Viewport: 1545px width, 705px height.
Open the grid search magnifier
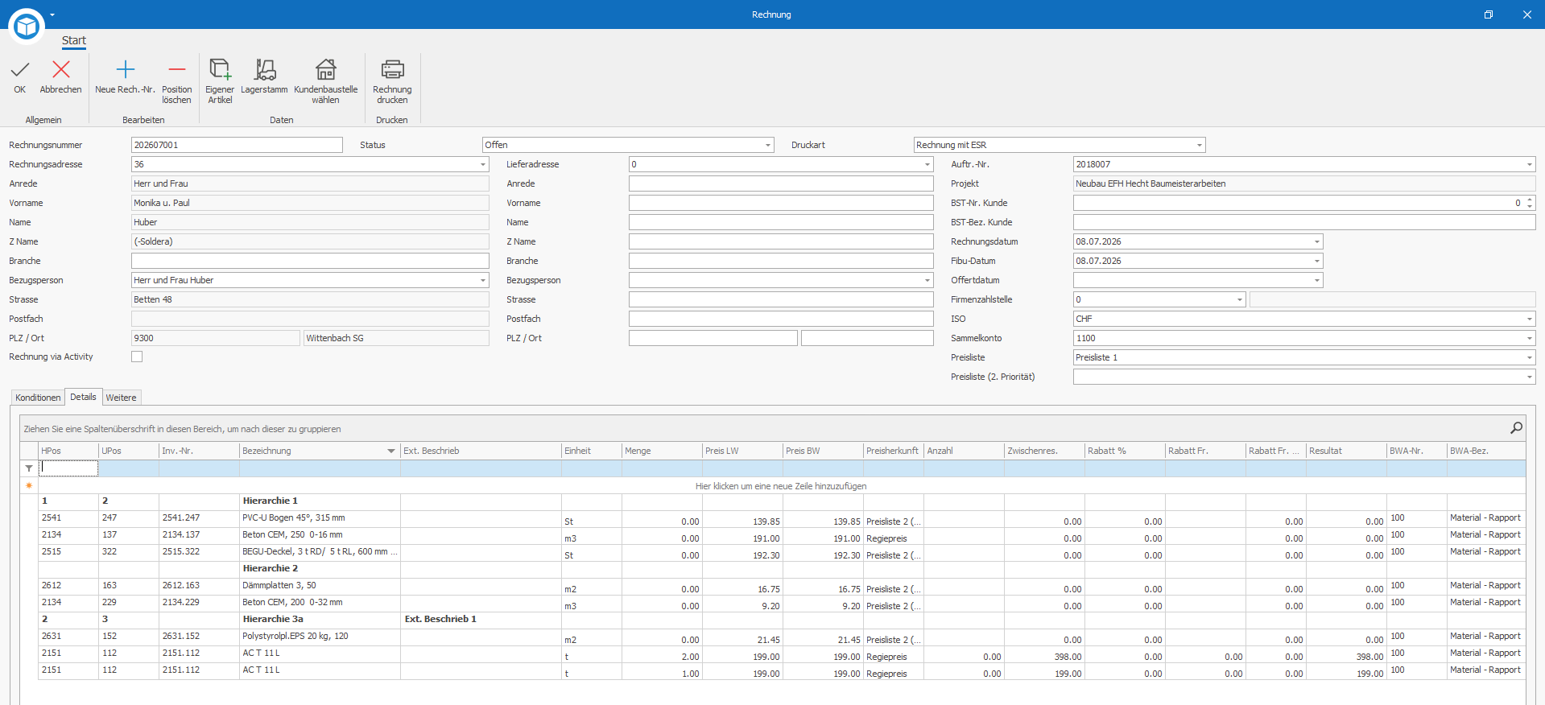point(1516,428)
